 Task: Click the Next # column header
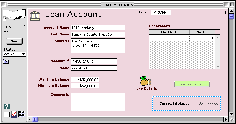[202, 32]
